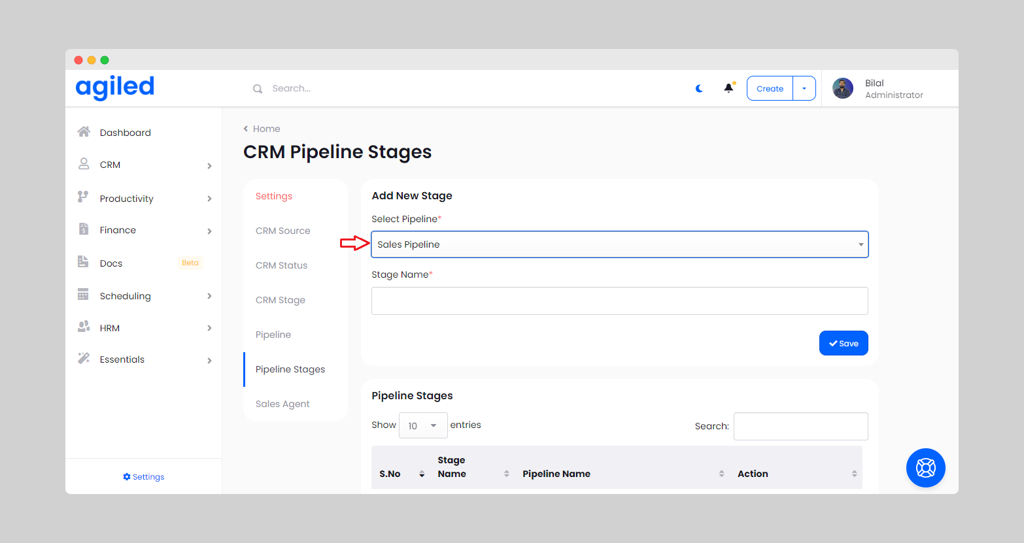Click the Bilal user avatar
This screenshot has width=1024, height=543.
(843, 88)
